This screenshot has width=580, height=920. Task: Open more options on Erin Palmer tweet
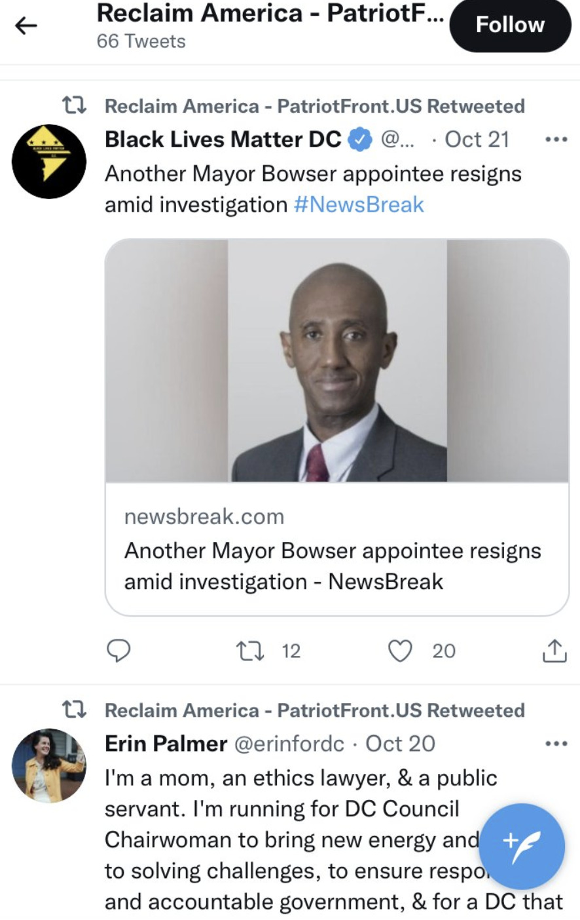[x=556, y=744]
